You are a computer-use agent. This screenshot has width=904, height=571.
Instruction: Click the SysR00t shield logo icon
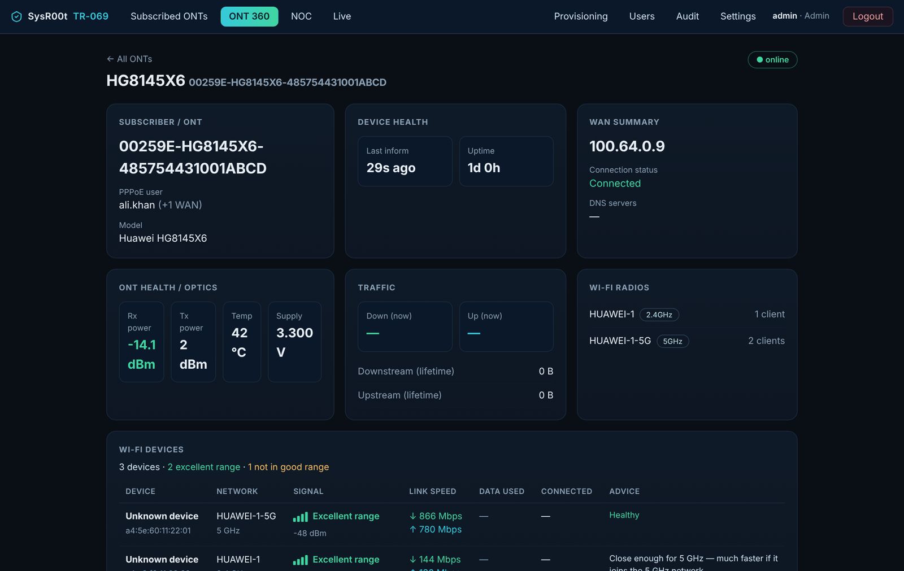pyautogui.click(x=17, y=16)
